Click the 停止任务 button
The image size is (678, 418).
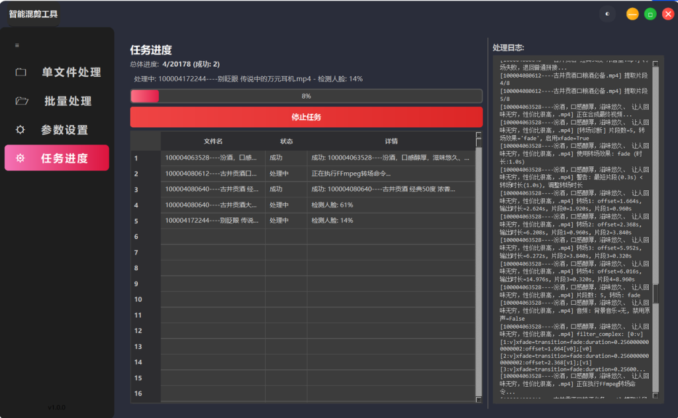coord(306,117)
